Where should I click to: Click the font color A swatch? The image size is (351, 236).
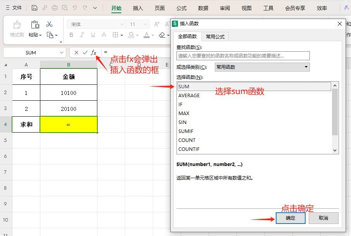pos(146,35)
